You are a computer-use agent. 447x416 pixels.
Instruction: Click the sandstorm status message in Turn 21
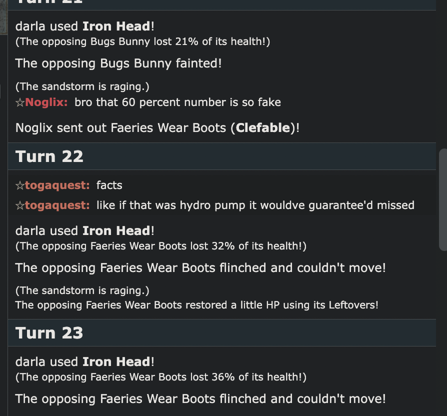click(67, 86)
